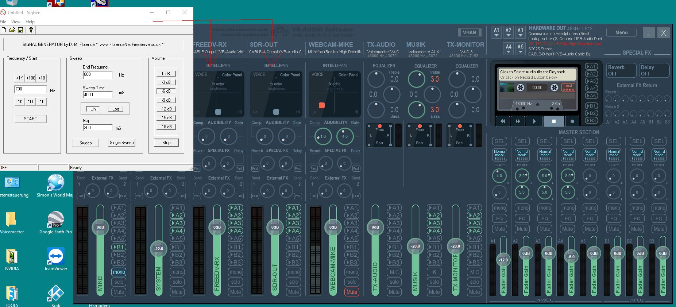Screen dimensions: 676x307
Task: Click the WEBCAM-MIKE Gate knob showing 4.0
Action: tap(345, 136)
